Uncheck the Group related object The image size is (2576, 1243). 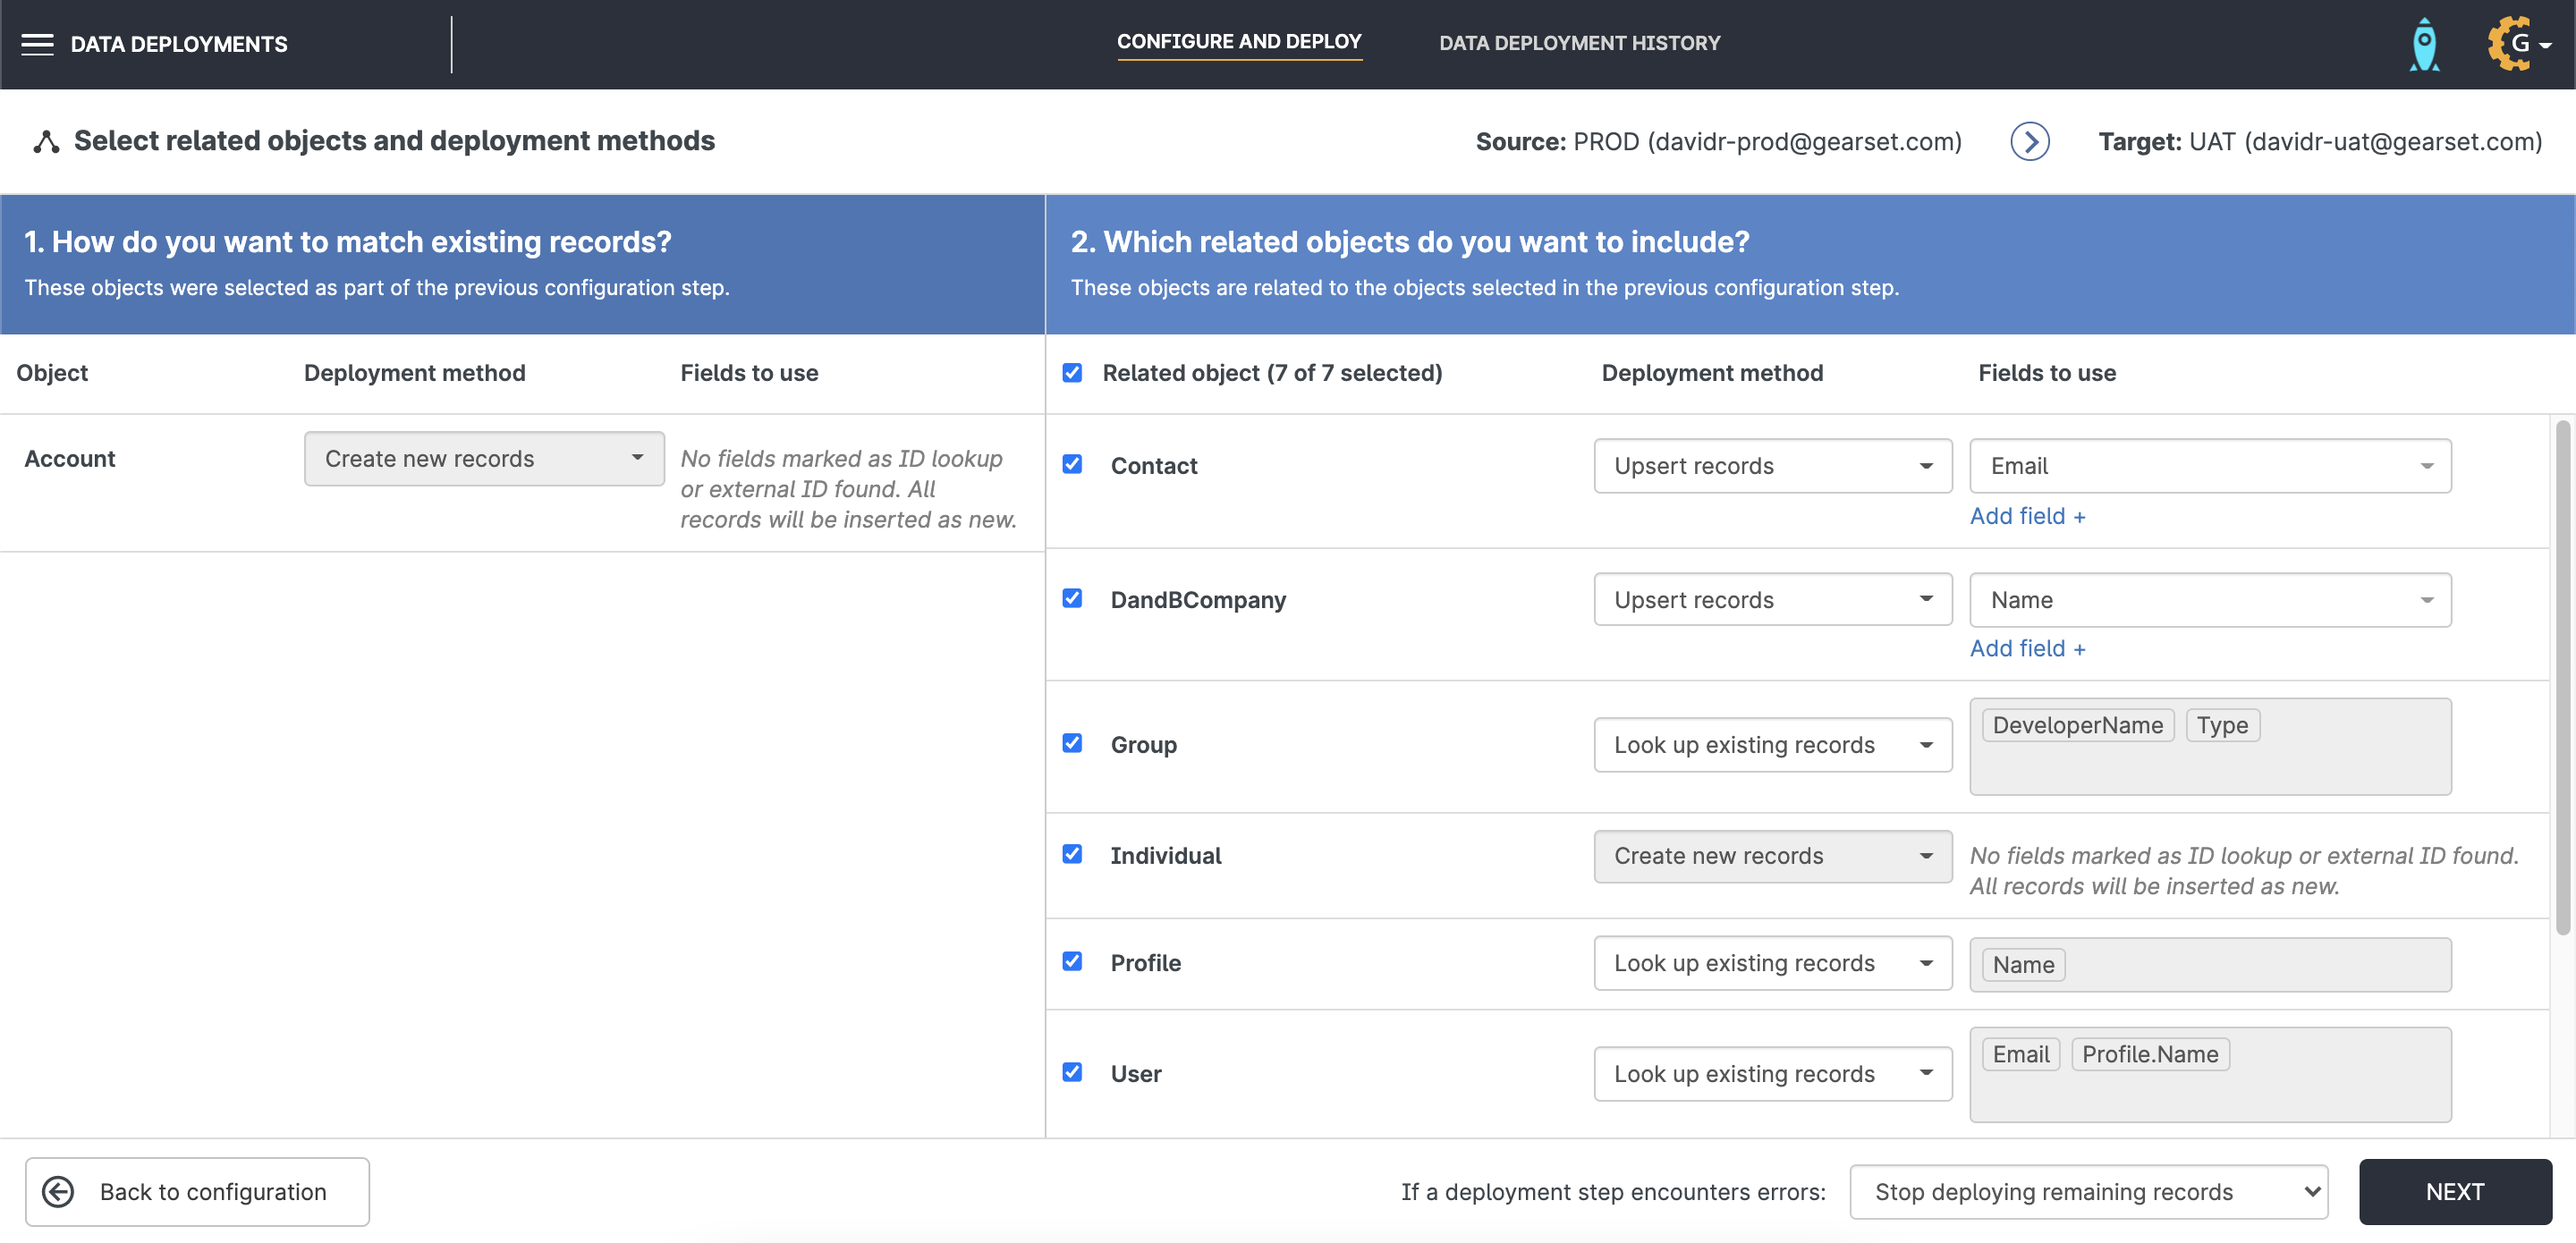(1072, 743)
